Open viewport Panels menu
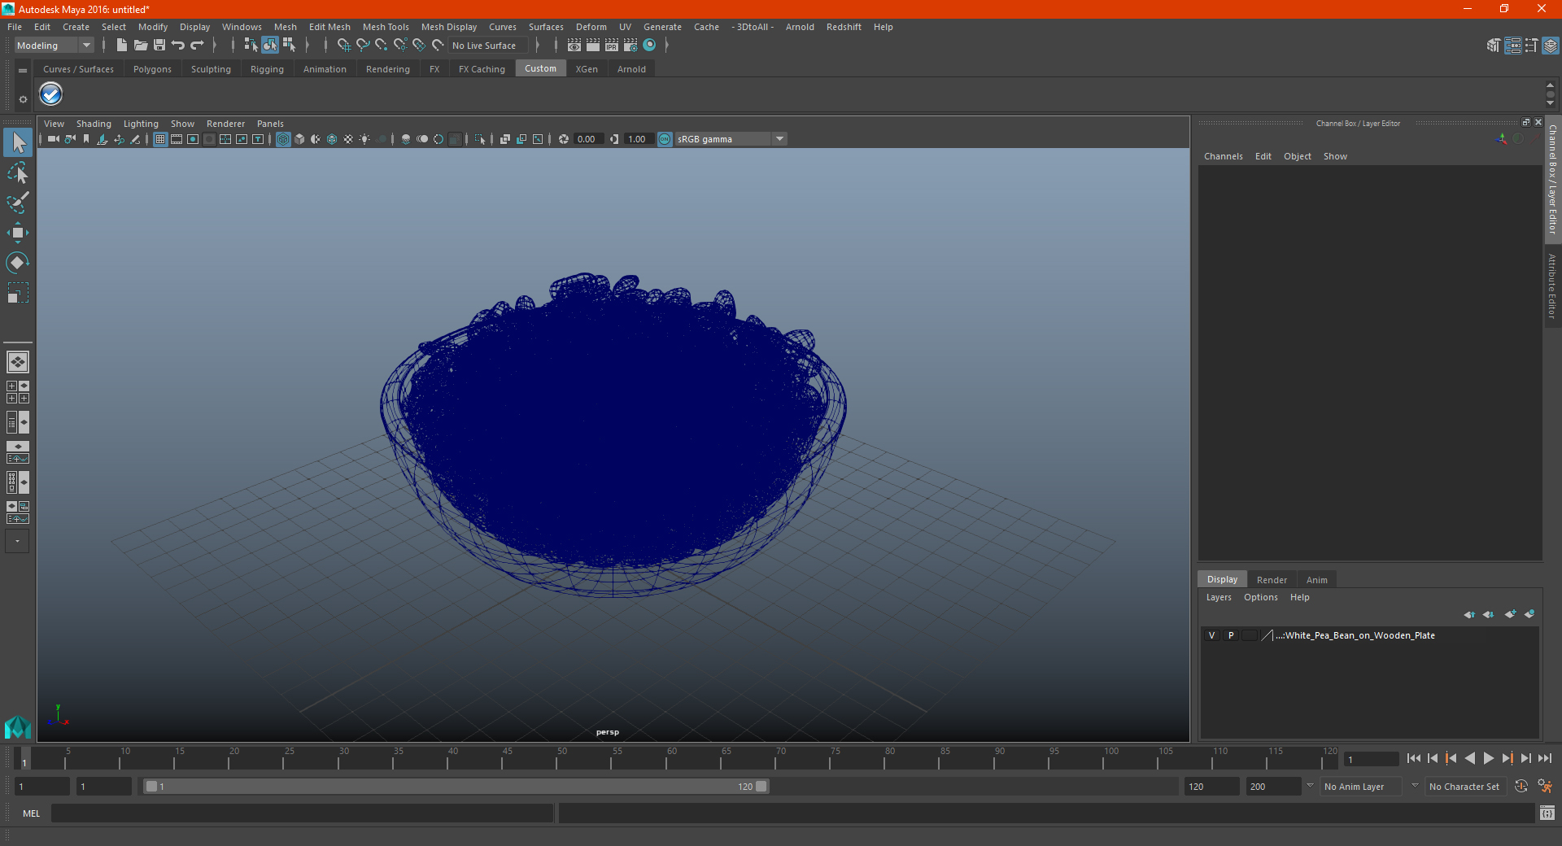1562x846 pixels. click(x=270, y=124)
